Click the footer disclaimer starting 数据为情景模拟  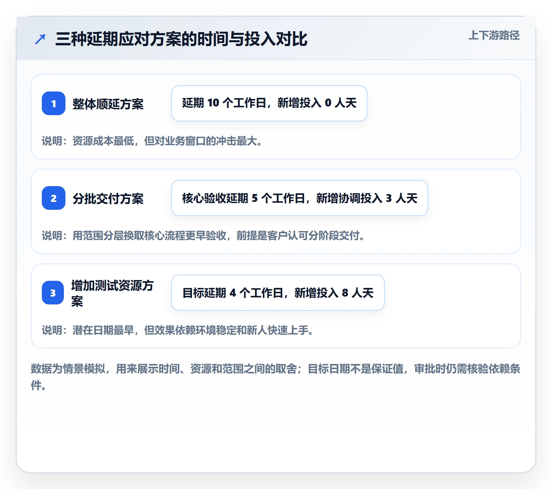tap(276, 377)
